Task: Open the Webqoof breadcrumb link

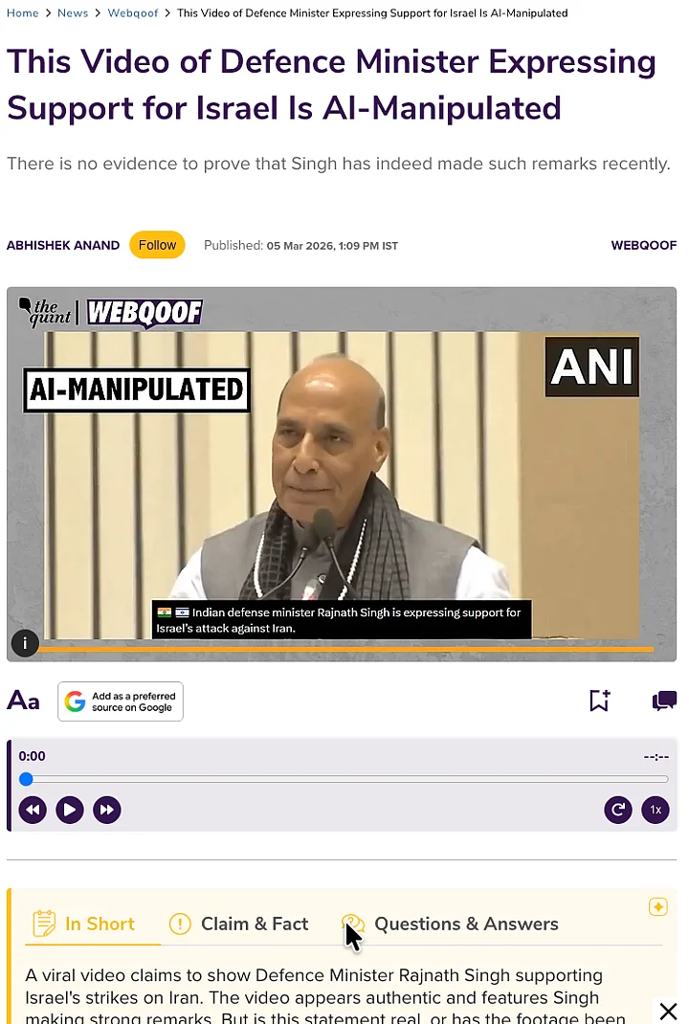Action: [133, 13]
